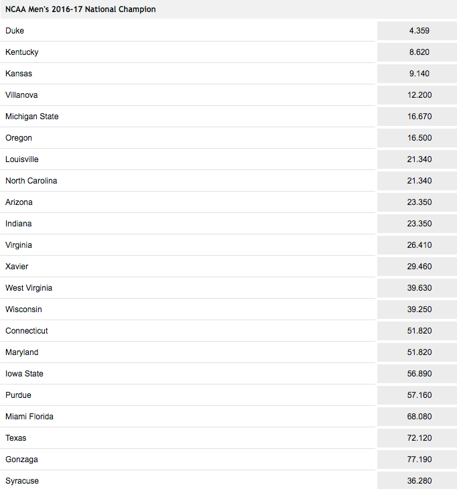
Task: Select West Virginia odds 39.630
Action: 417,288
